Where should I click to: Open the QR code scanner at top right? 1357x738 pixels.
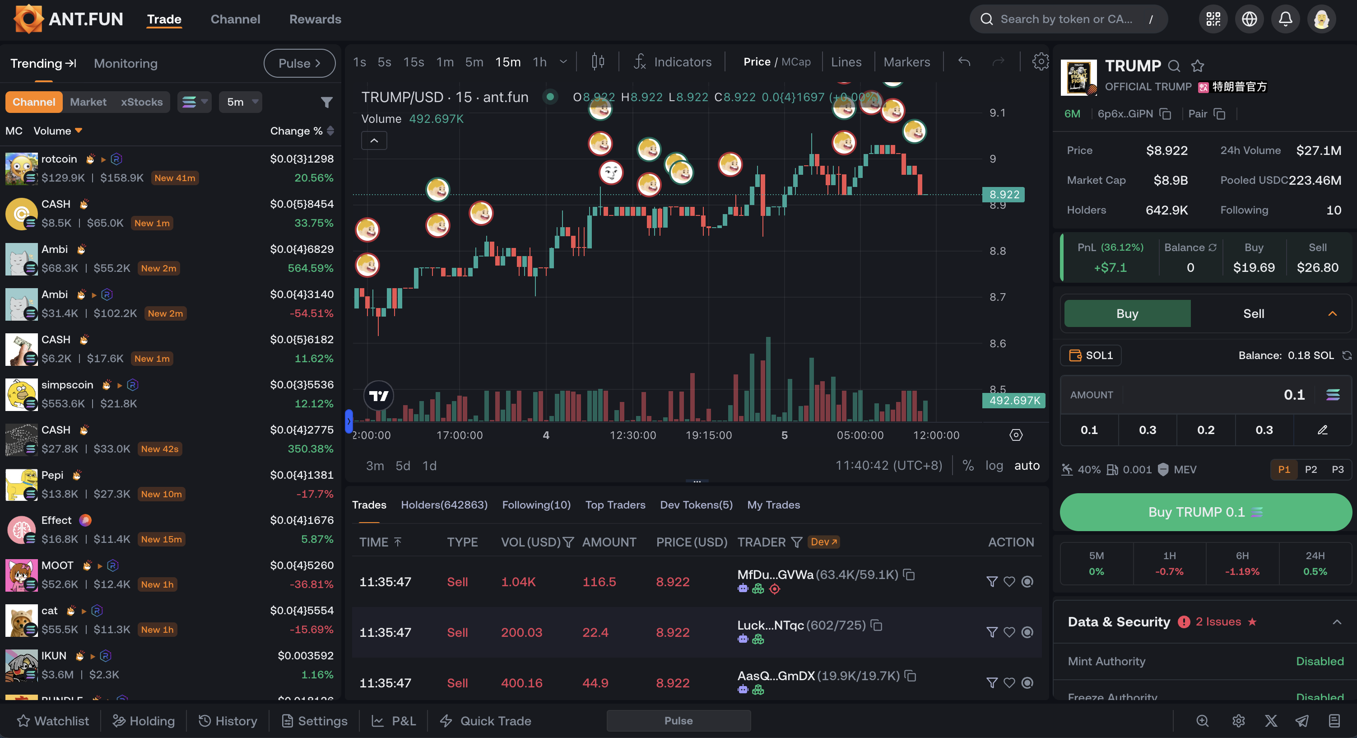(1213, 19)
